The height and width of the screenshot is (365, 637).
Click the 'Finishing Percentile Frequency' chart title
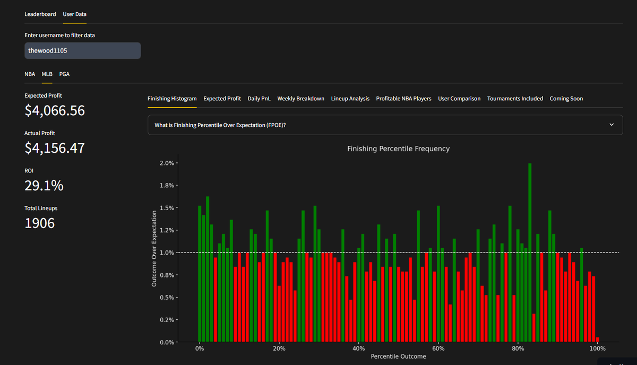(x=398, y=149)
